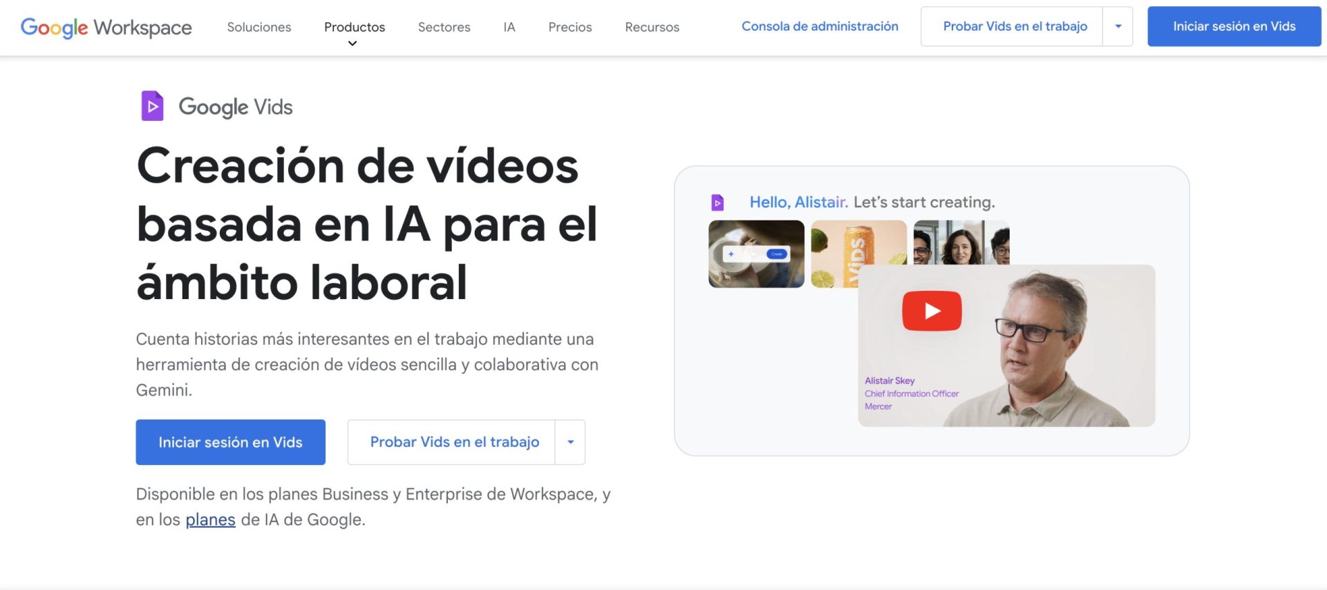Click the purple Google Vids product icon
The image size is (1327, 590).
point(152,106)
